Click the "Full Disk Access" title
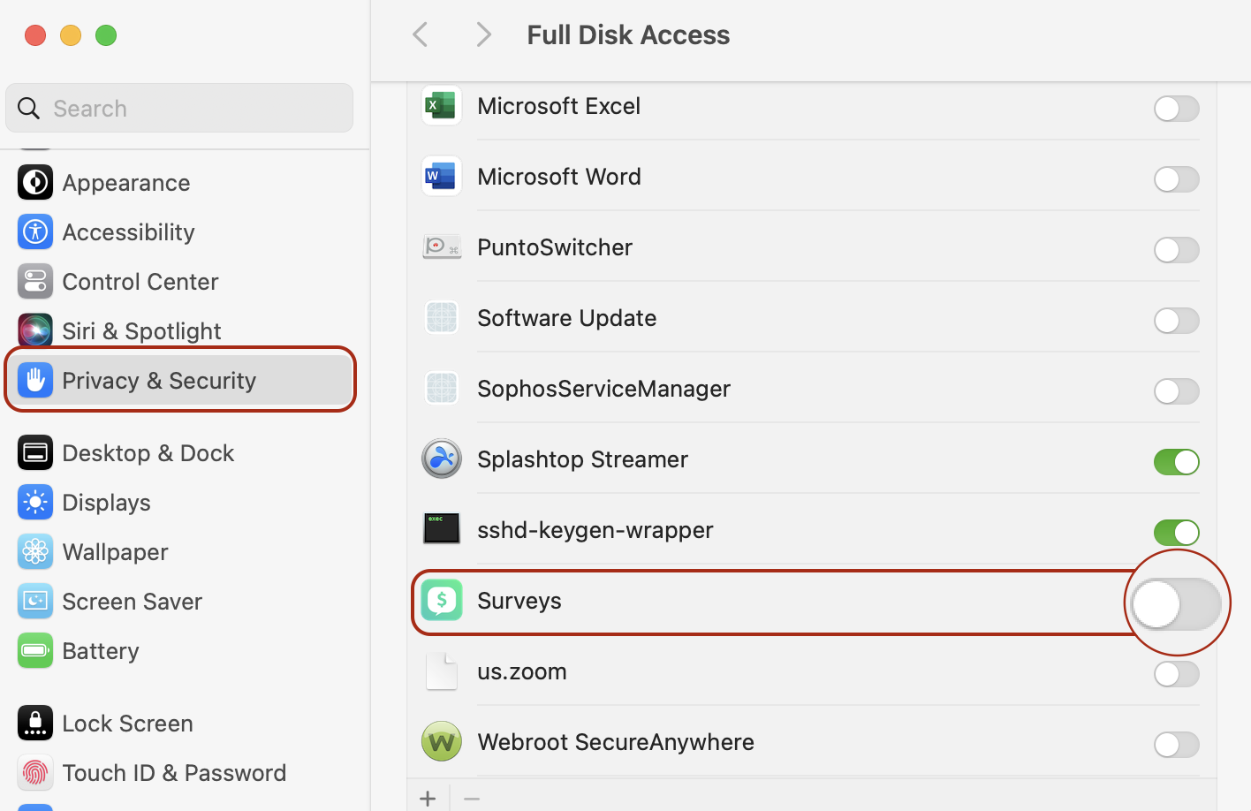This screenshot has height=811, width=1251. point(628,35)
